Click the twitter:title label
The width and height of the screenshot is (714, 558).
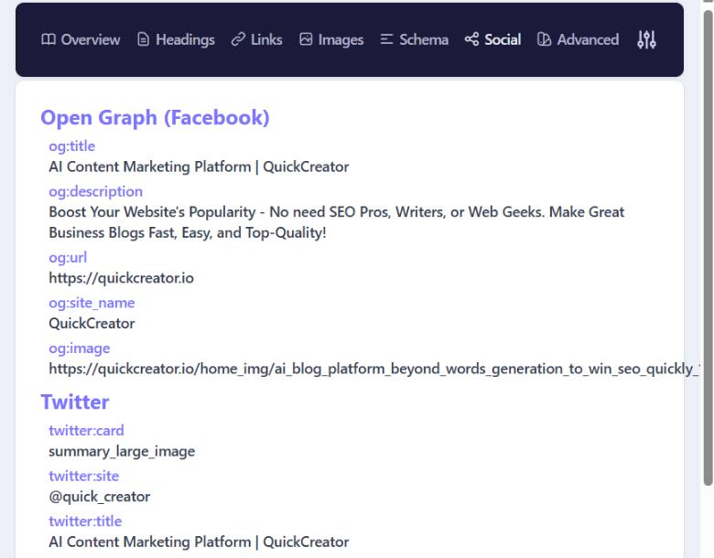85,521
